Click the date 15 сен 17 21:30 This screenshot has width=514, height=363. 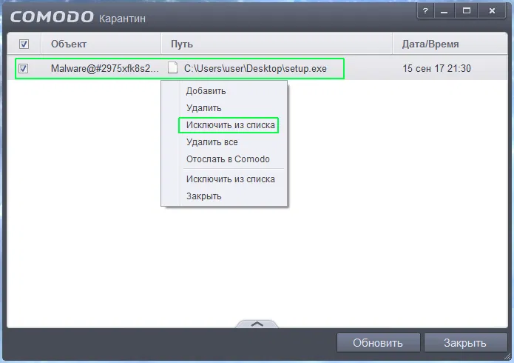(x=436, y=68)
